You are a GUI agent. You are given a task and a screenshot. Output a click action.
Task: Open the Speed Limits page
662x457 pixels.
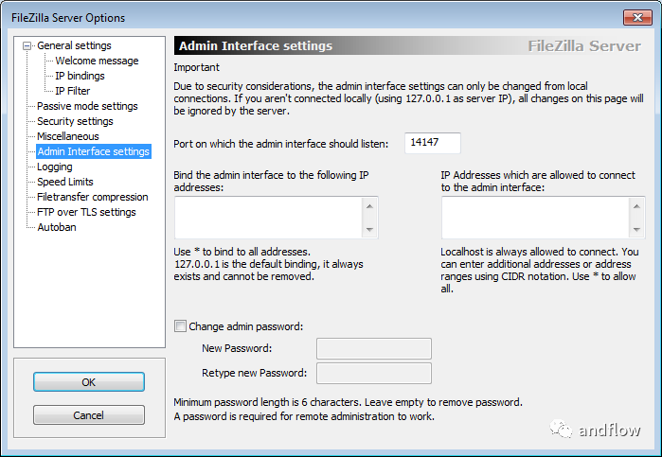click(65, 182)
